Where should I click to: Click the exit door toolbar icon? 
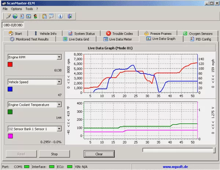coord(69,17)
